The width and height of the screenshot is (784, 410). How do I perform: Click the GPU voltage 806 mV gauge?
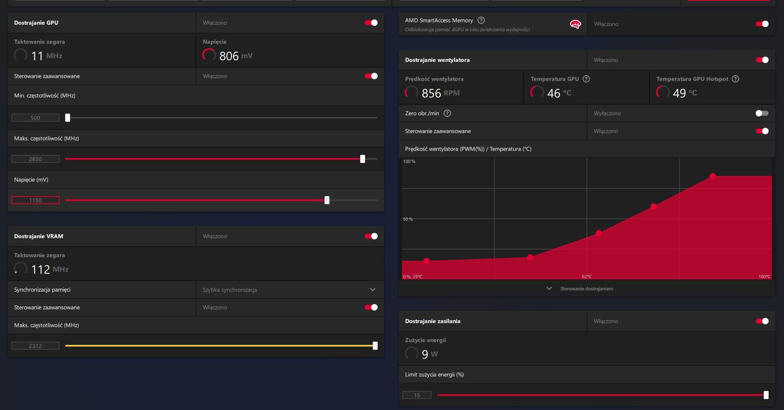[x=209, y=55]
